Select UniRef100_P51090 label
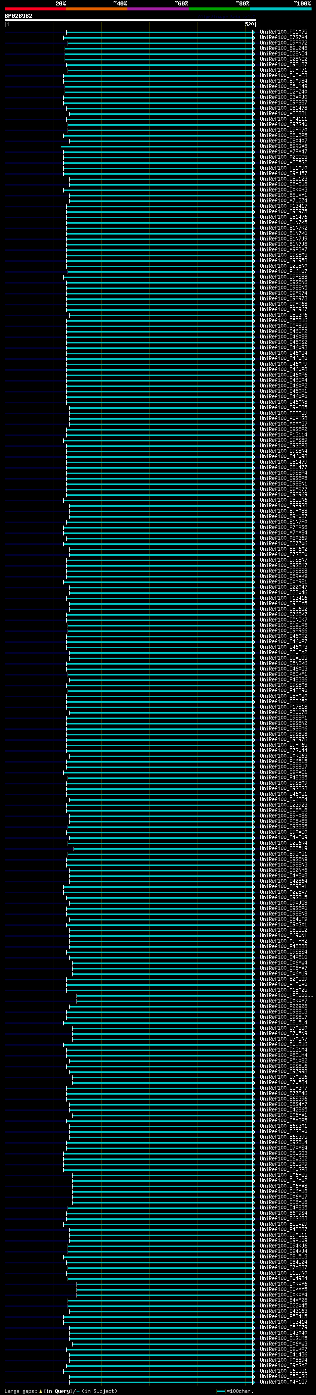316x1395 pixels. pyautogui.click(x=283, y=168)
